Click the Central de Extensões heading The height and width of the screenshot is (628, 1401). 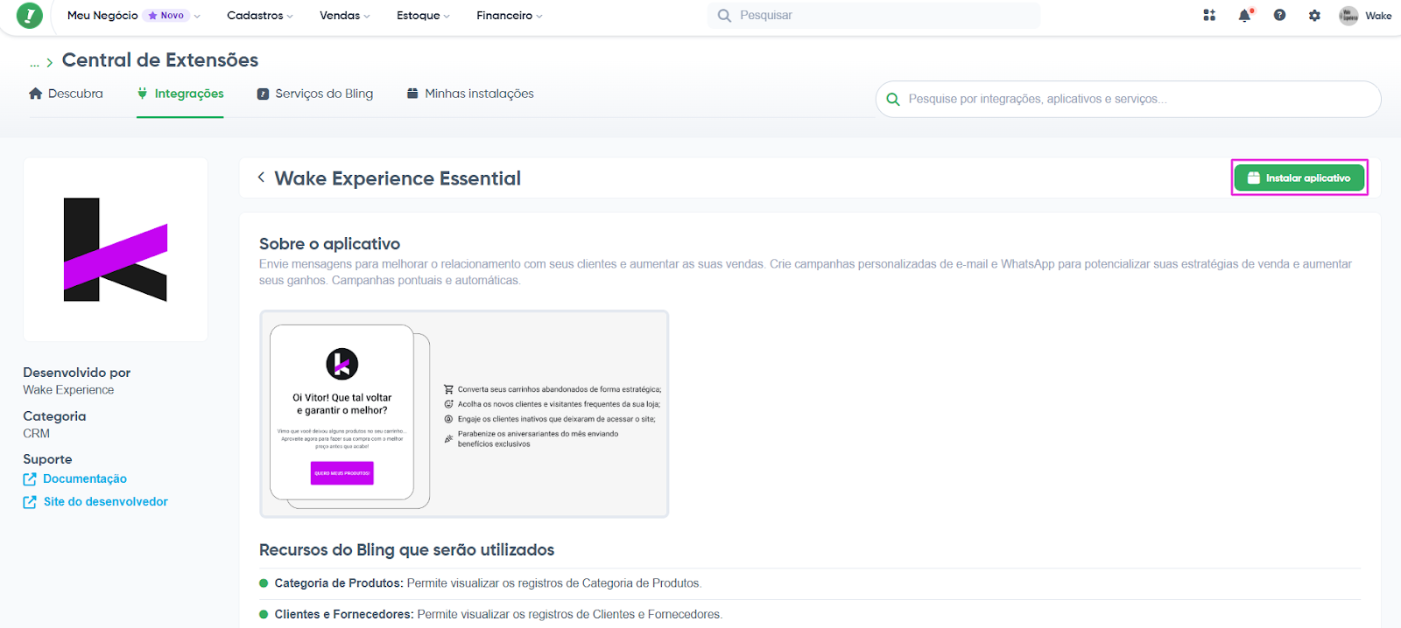(x=160, y=60)
